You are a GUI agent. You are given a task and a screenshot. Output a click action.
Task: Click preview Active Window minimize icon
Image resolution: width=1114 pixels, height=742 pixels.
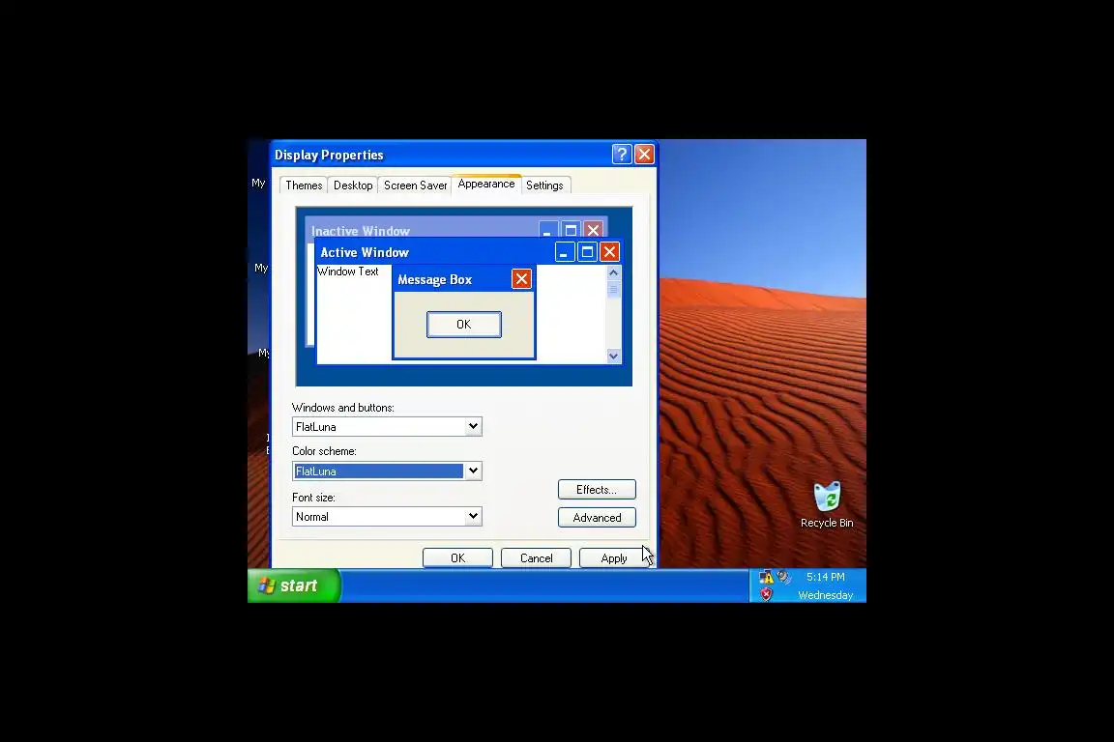click(565, 252)
